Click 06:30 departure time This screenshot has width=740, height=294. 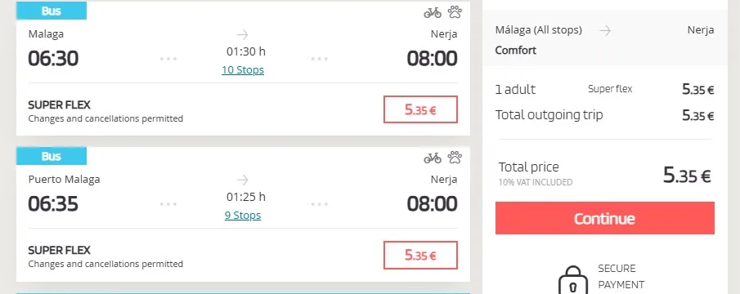coord(53,59)
